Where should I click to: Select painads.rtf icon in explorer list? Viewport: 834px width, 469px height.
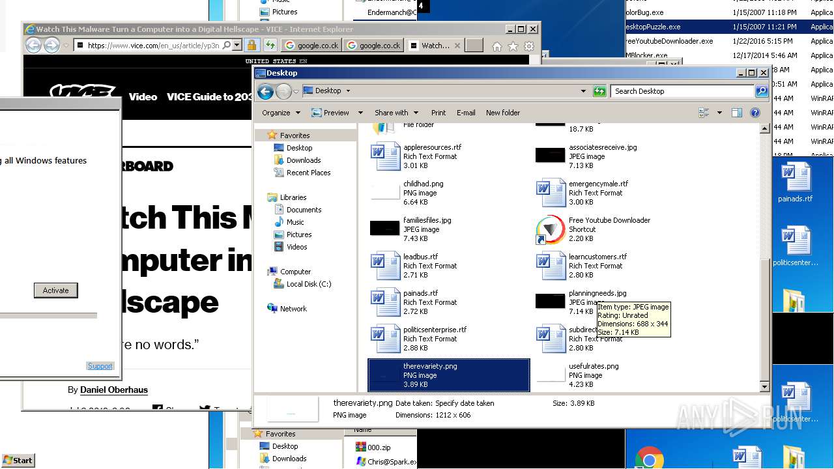click(386, 302)
